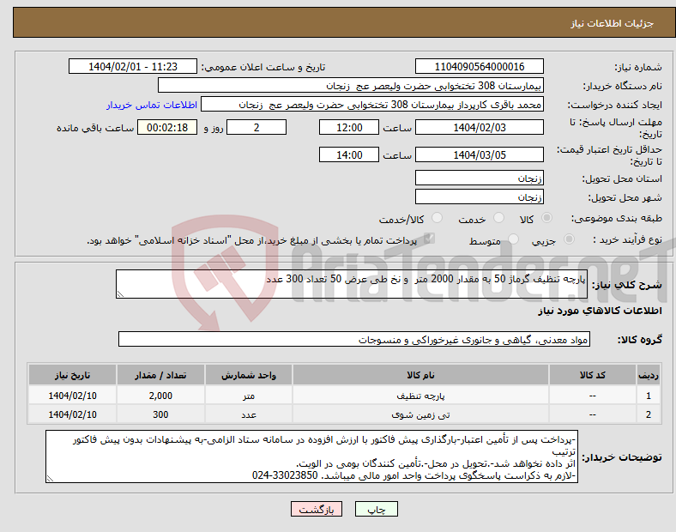676x532 pixels.
Task: Click the buyer notes textarea resize handle
Action: point(50,479)
